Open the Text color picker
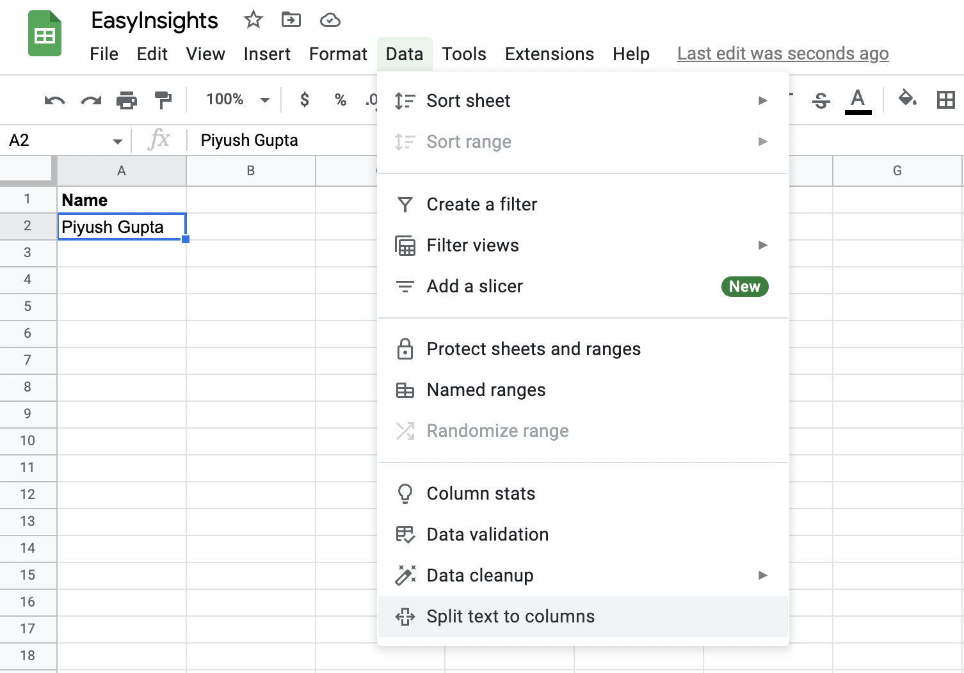The image size is (964, 673). click(x=858, y=100)
